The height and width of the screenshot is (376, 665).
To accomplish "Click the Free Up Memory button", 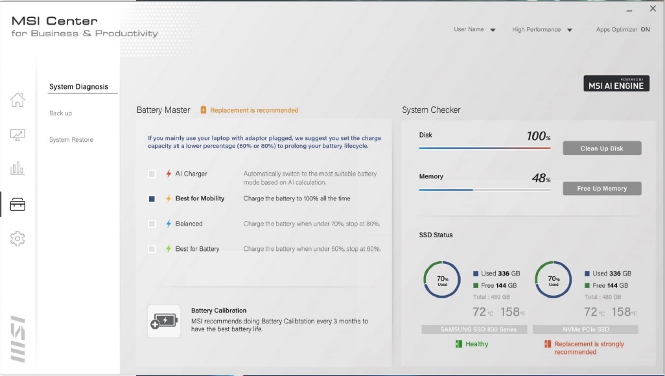I will pos(602,189).
